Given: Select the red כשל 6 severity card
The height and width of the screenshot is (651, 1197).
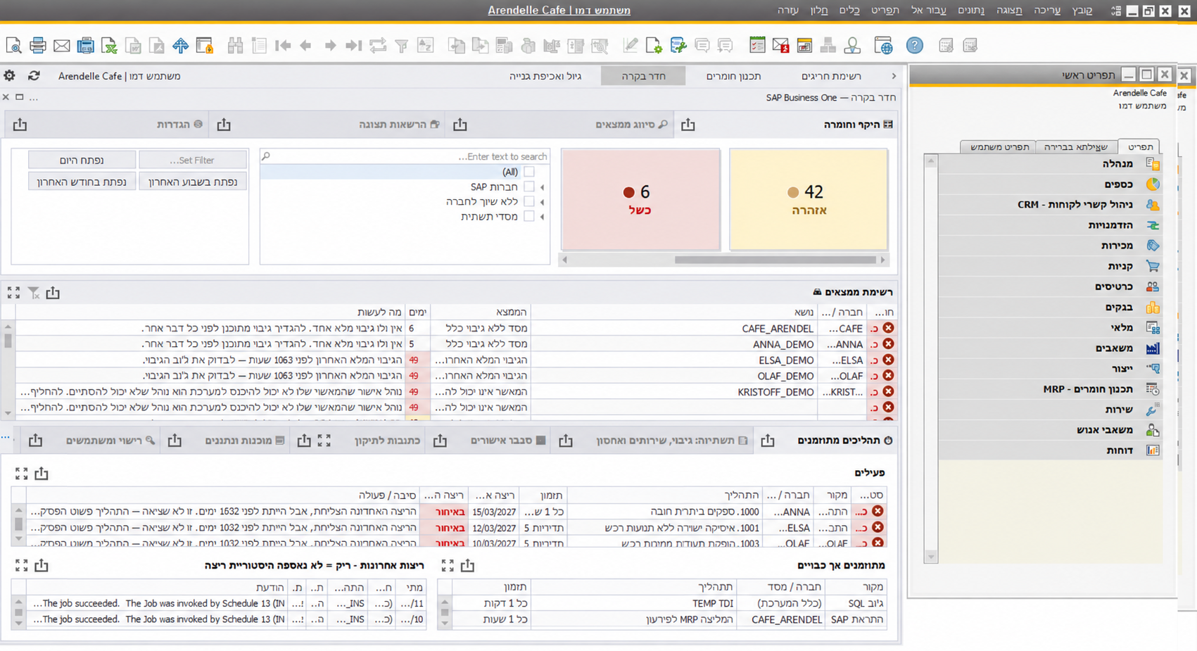Looking at the screenshot, I should [x=640, y=199].
